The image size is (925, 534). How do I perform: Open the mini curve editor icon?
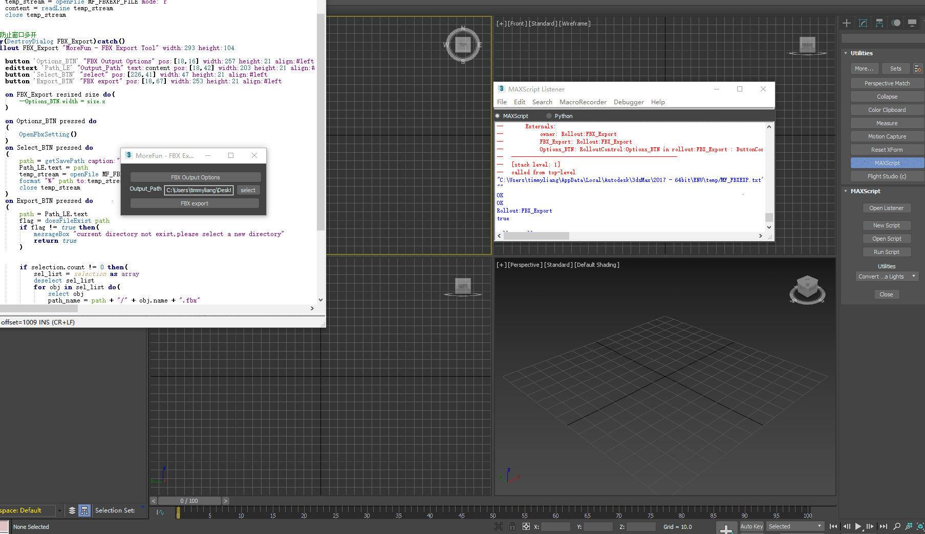pos(160,512)
